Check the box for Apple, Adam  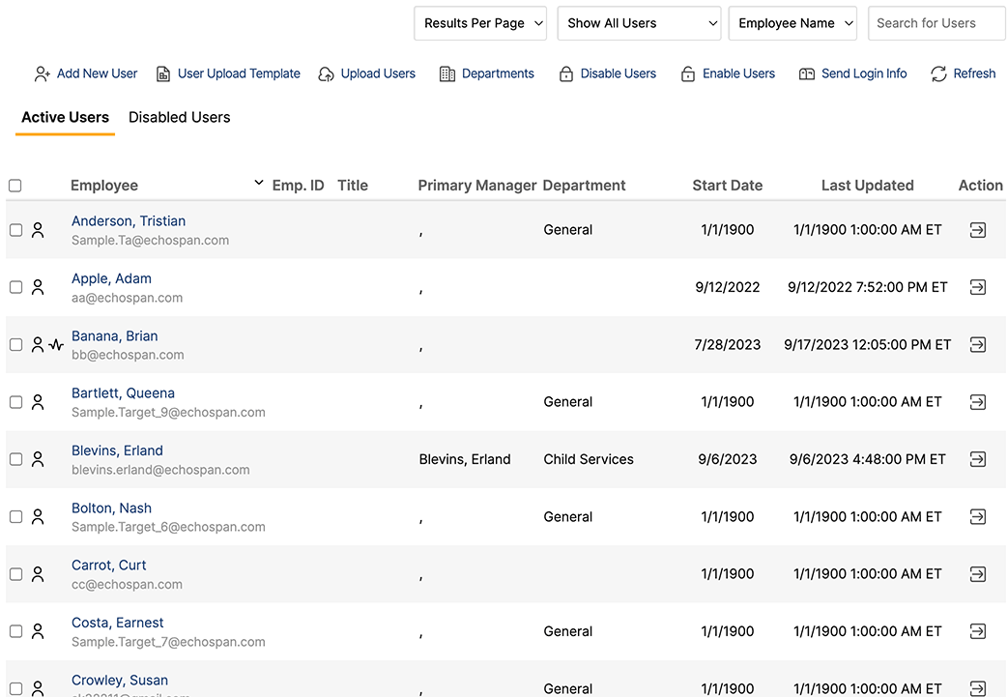click(x=16, y=287)
